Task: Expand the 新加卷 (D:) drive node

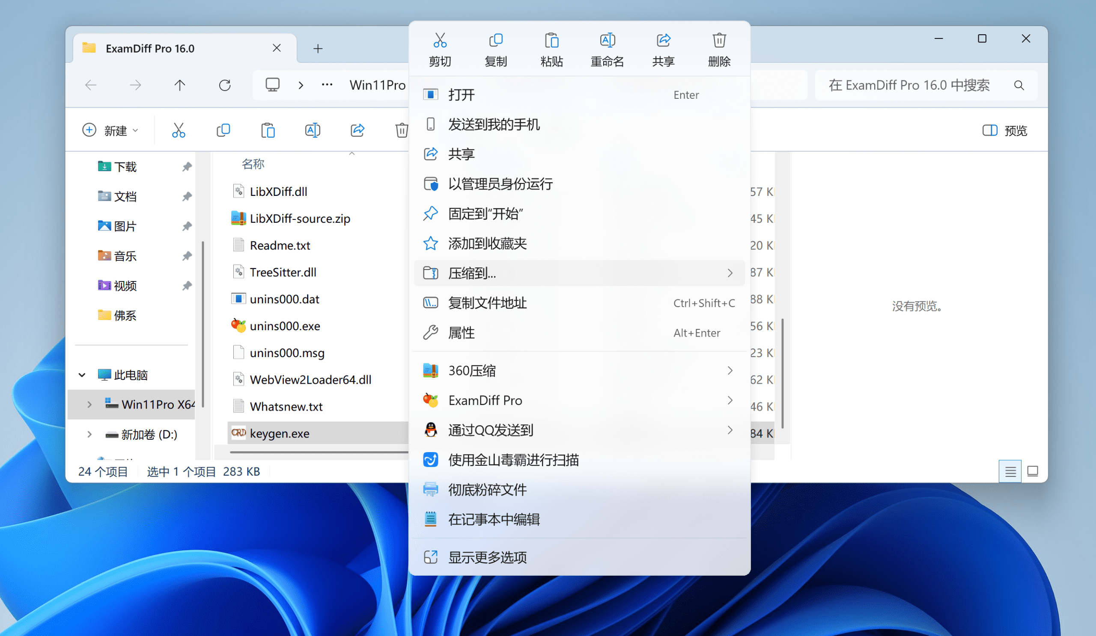Action: coord(89,435)
